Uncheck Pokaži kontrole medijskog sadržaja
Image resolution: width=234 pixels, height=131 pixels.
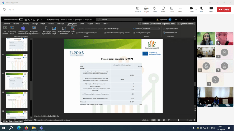coord(105,33)
